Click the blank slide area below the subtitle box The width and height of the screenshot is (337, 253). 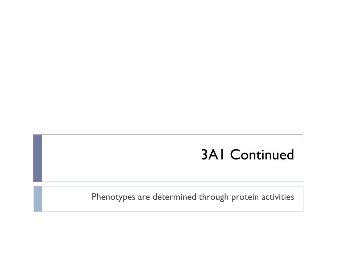pyautogui.click(x=168, y=232)
